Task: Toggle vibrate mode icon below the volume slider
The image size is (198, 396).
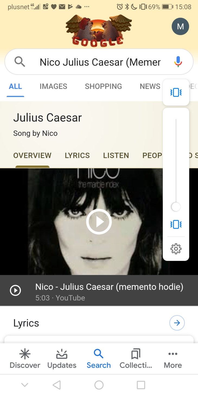Action: click(176, 224)
